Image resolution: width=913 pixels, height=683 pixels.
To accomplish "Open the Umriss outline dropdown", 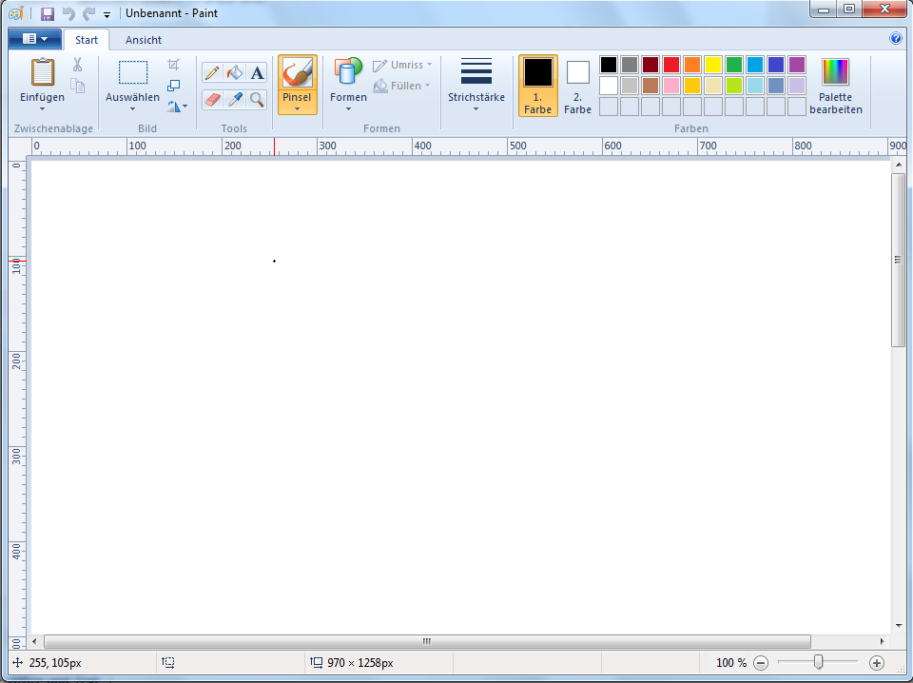I will point(403,65).
